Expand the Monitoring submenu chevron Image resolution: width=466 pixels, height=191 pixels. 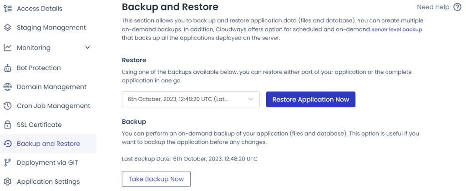(87, 48)
